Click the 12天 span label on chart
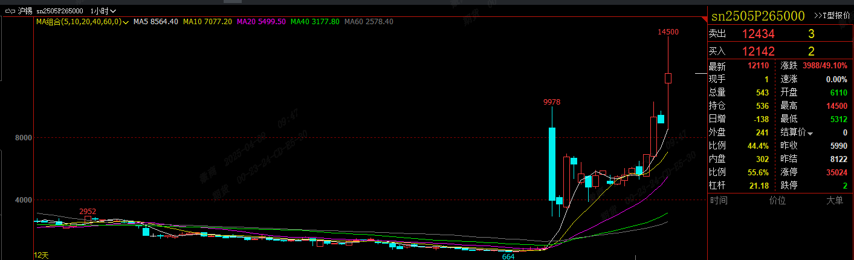 [41, 255]
